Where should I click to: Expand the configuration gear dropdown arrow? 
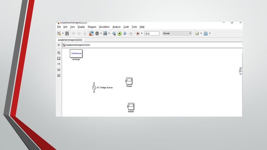click(x=101, y=33)
